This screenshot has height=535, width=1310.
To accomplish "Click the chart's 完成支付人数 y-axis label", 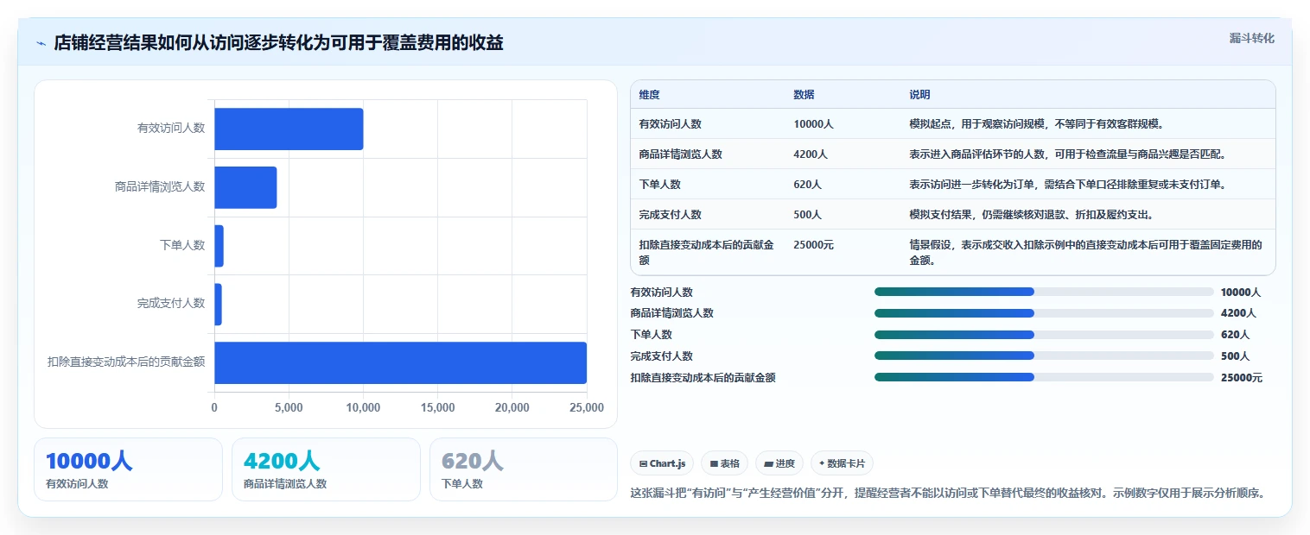I will [171, 304].
